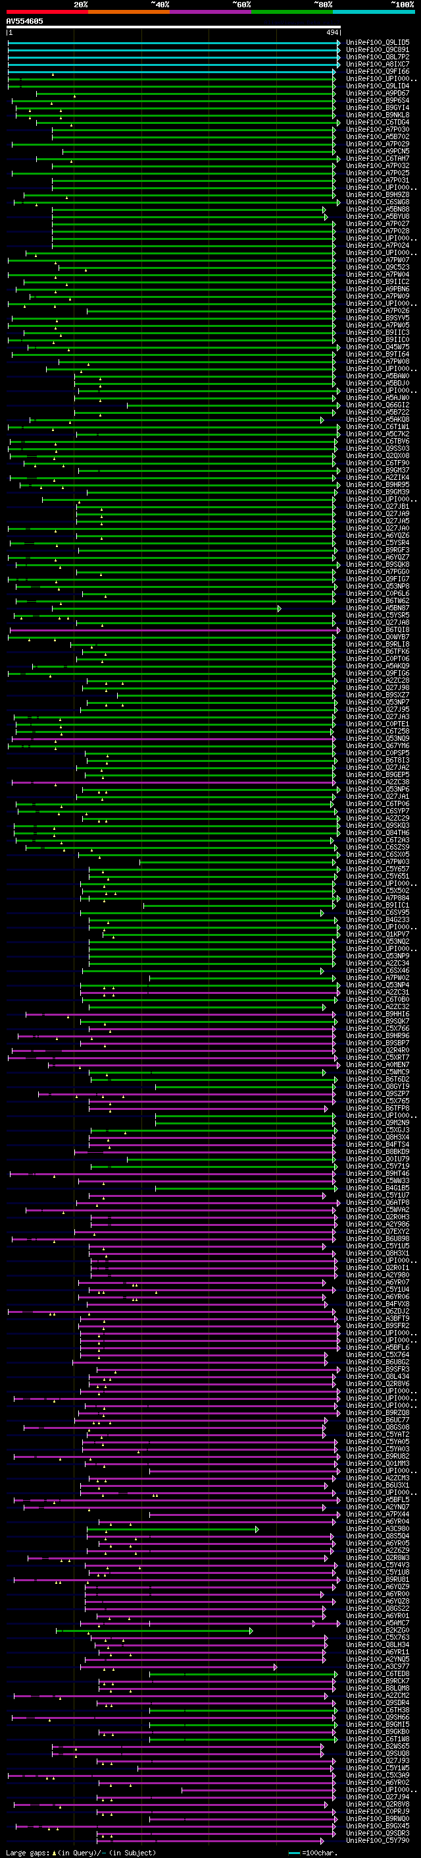This screenshot has width=421, height=1858.
Task: Click hit label UniRef100_A7PW07
Action: tap(378, 260)
